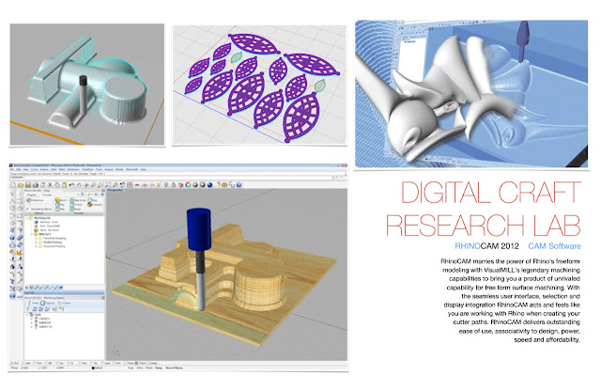Switch to the Program tab
The image size is (601, 391).
click(31, 195)
